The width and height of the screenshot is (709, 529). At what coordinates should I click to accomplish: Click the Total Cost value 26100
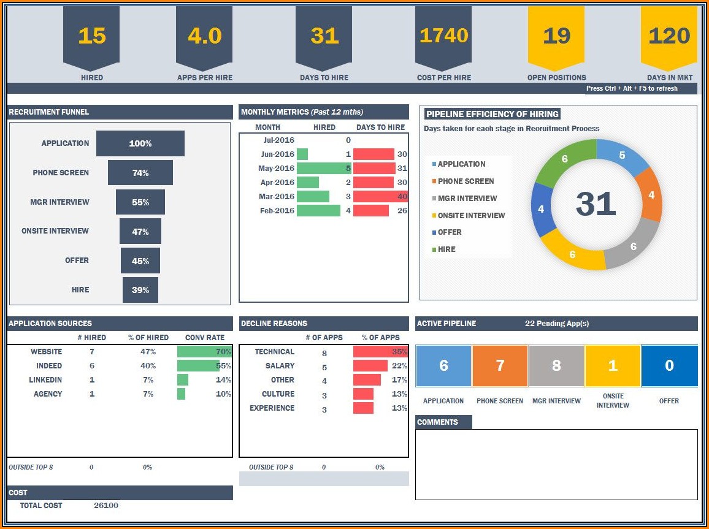(106, 506)
